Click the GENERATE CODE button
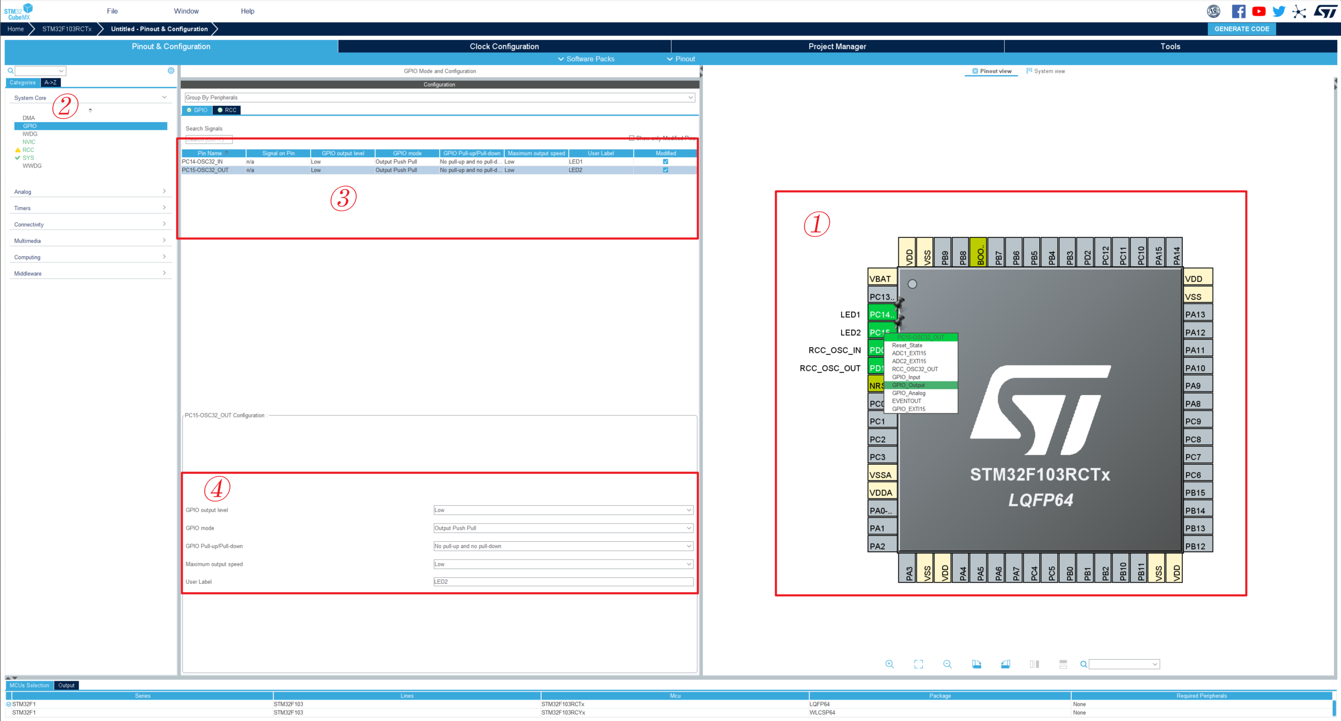 pos(1241,29)
